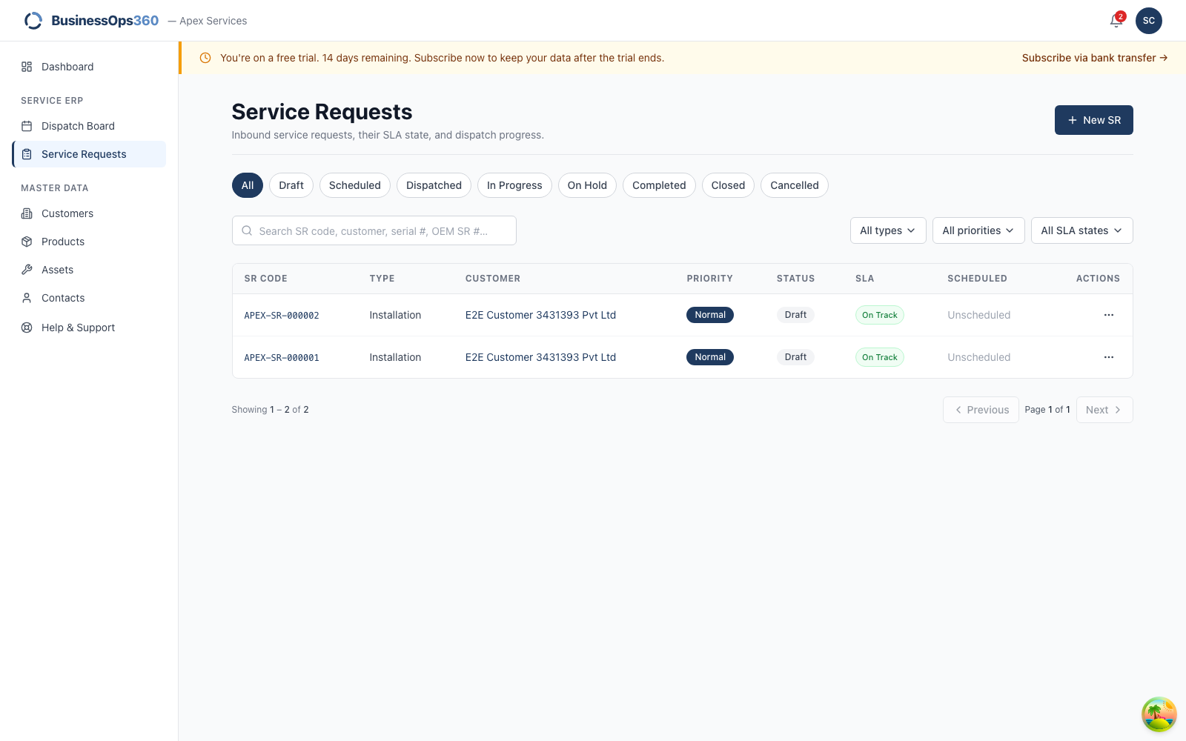The height and width of the screenshot is (741, 1186).
Task: Open actions menu for APEX-SR-000001
Action: [1109, 357]
